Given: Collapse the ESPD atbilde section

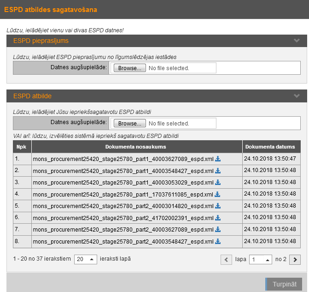Looking at the screenshot, I should tap(297, 96).
